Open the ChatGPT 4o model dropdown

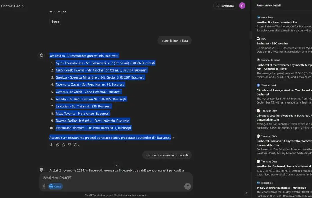pos(13,6)
